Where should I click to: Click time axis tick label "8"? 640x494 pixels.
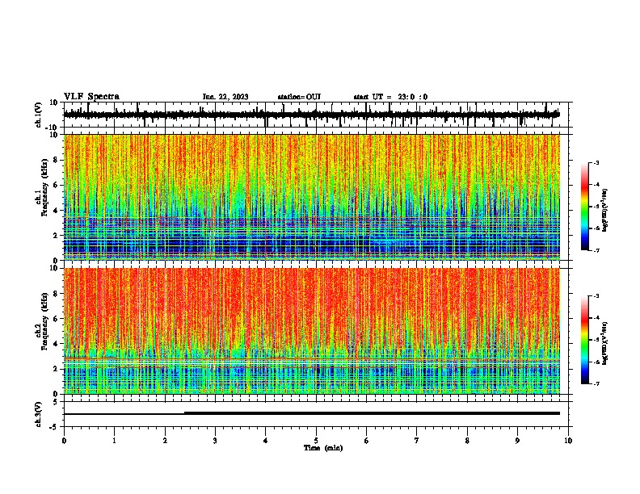467,441
